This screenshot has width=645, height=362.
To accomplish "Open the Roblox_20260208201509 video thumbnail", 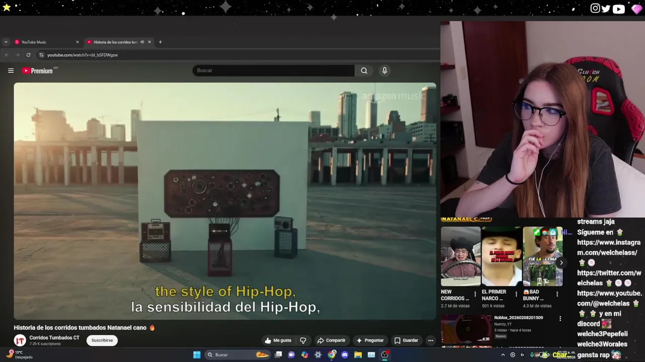I will tap(466, 330).
